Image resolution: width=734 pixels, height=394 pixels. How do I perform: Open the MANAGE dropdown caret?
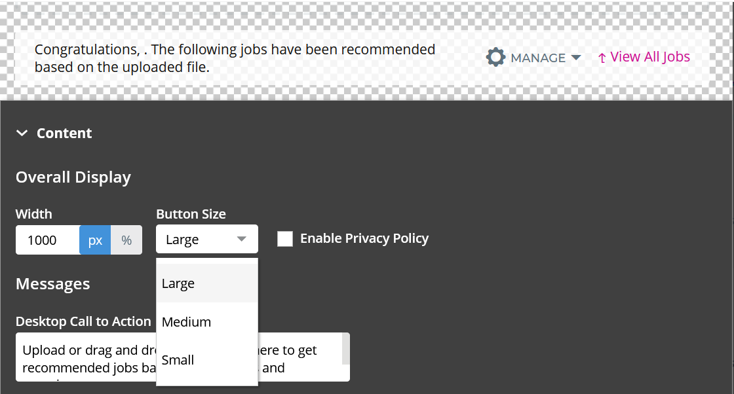click(576, 58)
